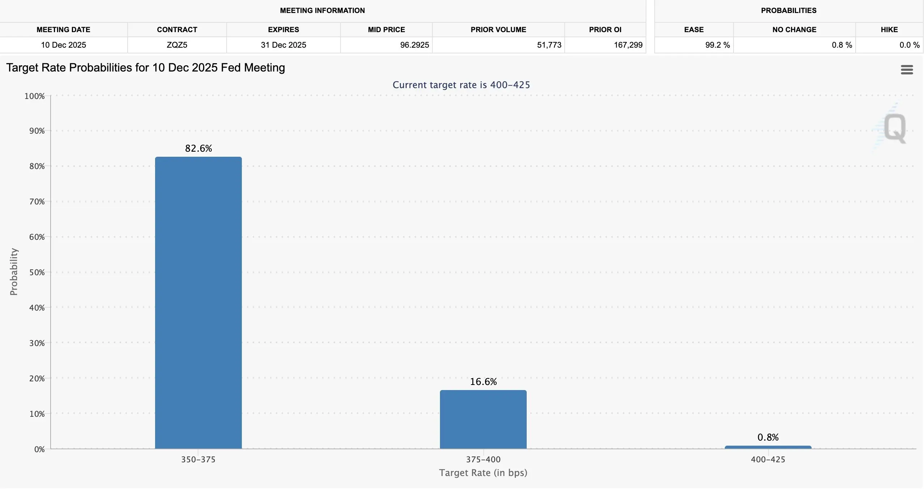Click the ZQZ5 contract cell
The image size is (924, 489).
tap(177, 45)
